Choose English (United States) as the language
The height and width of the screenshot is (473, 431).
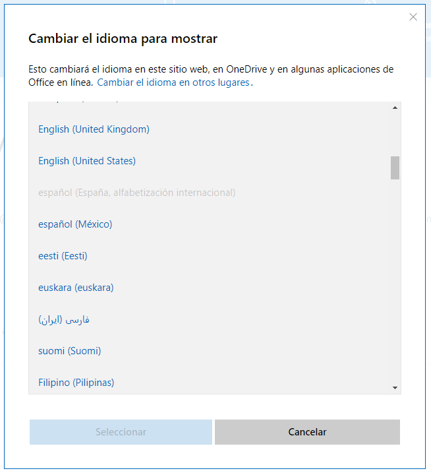click(x=87, y=161)
